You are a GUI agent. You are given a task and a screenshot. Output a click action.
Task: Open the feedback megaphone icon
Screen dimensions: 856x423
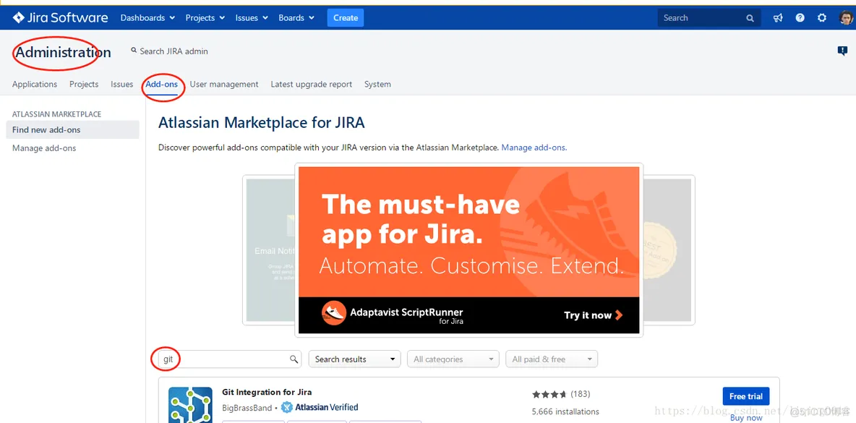[778, 17]
